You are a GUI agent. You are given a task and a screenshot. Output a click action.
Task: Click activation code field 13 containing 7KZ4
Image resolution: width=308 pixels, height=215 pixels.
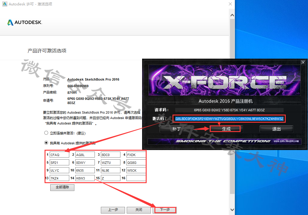click(x=59, y=178)
